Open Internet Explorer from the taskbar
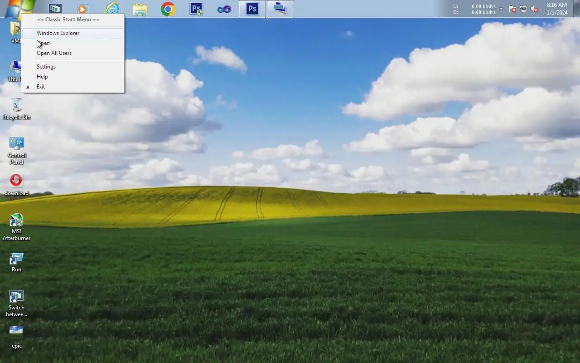 [111, 9]
